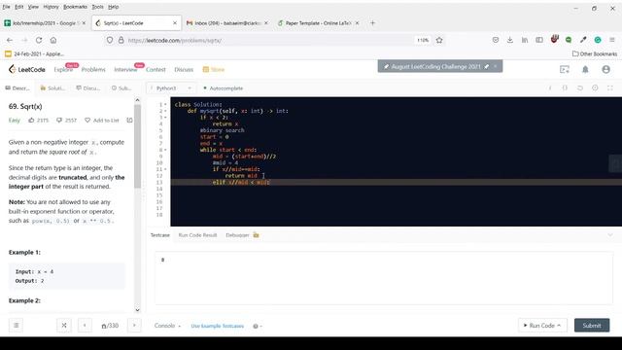
Task: Click the site security shield icon
Action: coord(110,40)
